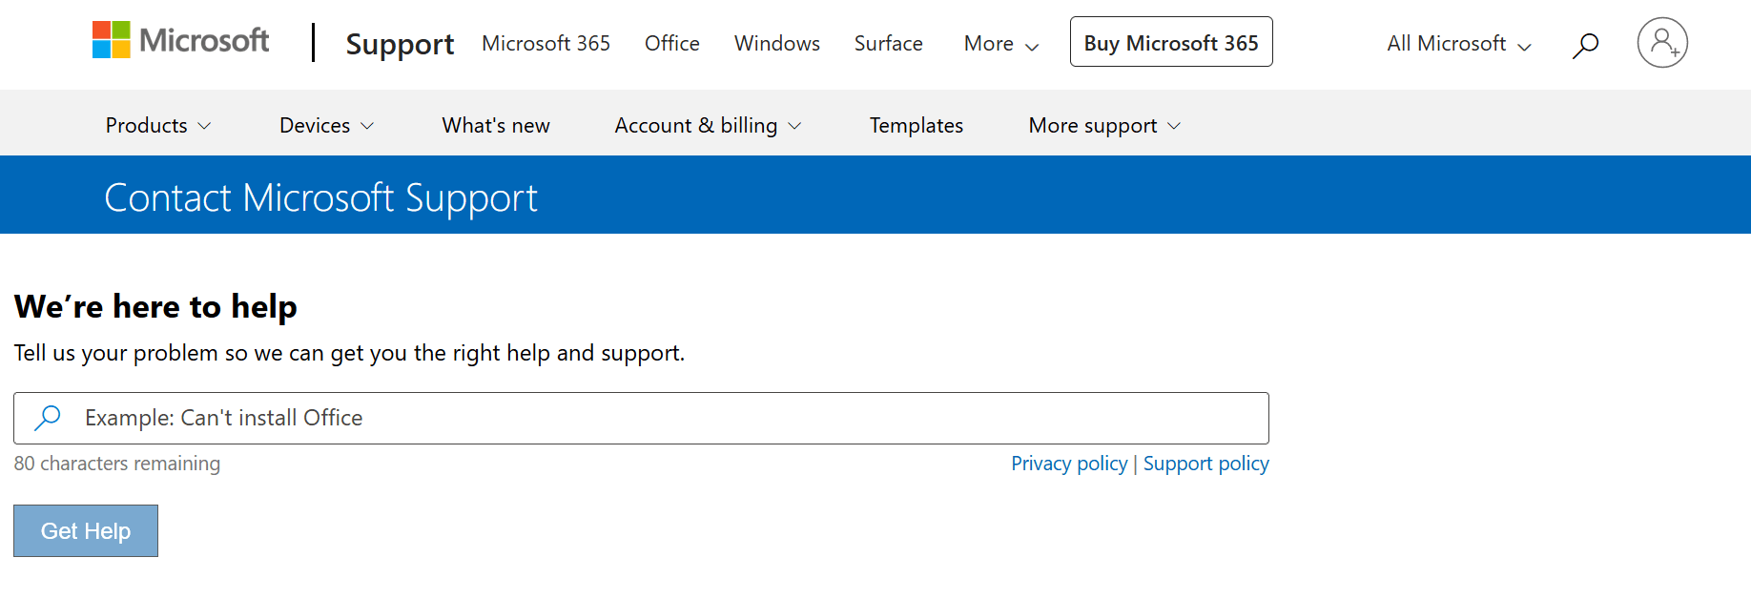The width and height of the screenshot is (1751, 599).
Task: Click the Microsoft logo
Action: 180,40
